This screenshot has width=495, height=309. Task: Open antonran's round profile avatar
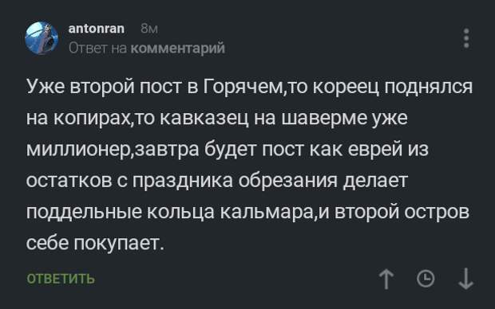42,38
